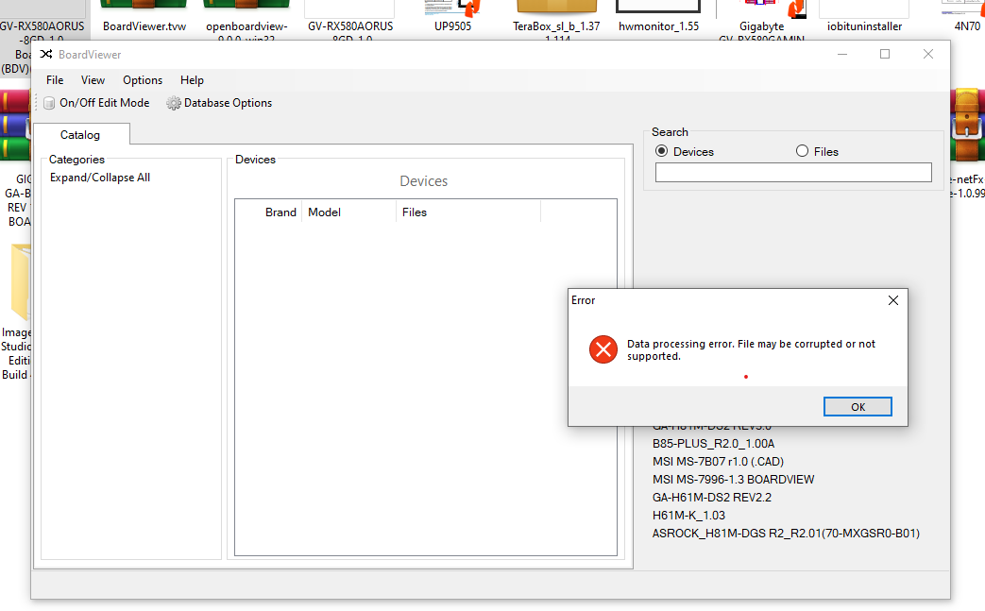Click Expand/Collapse All in Categories
This screenshot has height=611, width=985.
click(x=100, y=178)
